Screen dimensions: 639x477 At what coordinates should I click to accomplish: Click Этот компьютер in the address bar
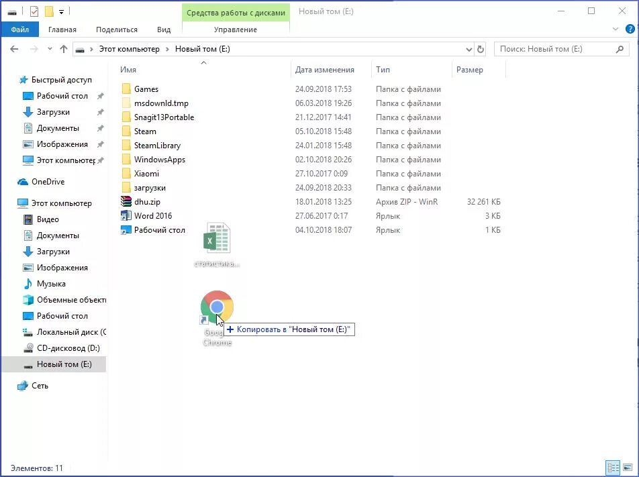point(129,49)
